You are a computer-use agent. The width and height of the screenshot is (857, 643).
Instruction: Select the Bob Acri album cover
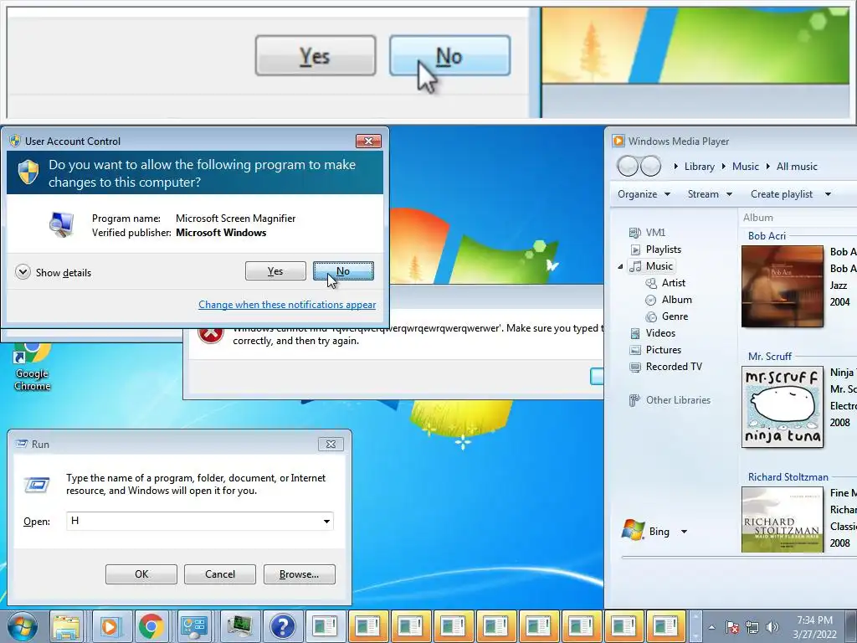[x=783, y=286]
